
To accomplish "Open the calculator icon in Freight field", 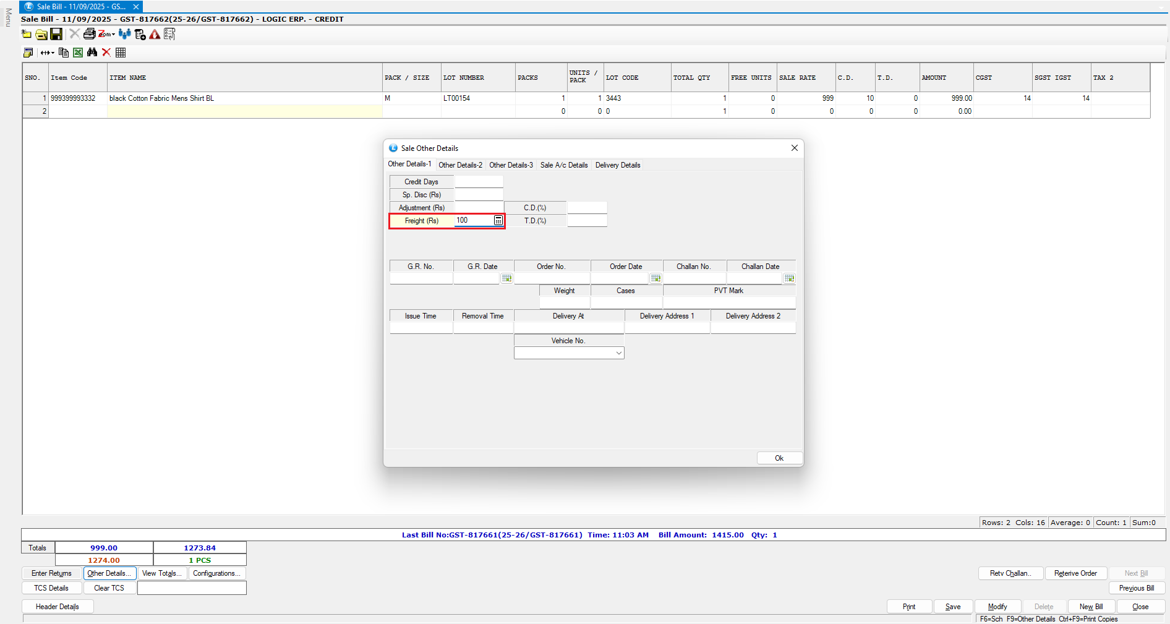I will tap(498, 221).
